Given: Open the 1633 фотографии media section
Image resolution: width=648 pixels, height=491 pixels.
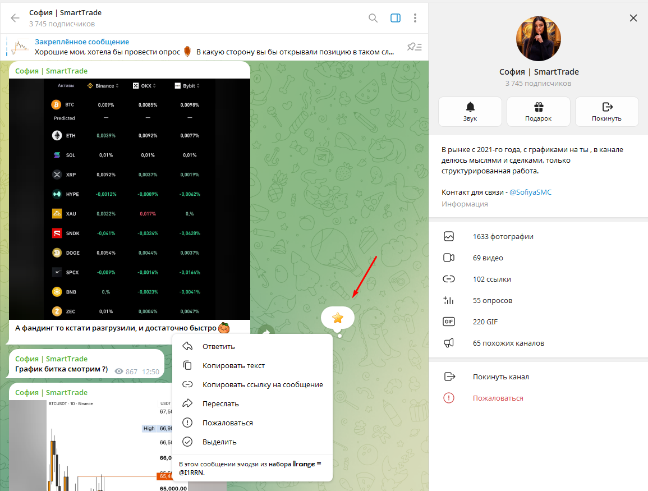Looking at the screenshot, I should tap(539, 236).
